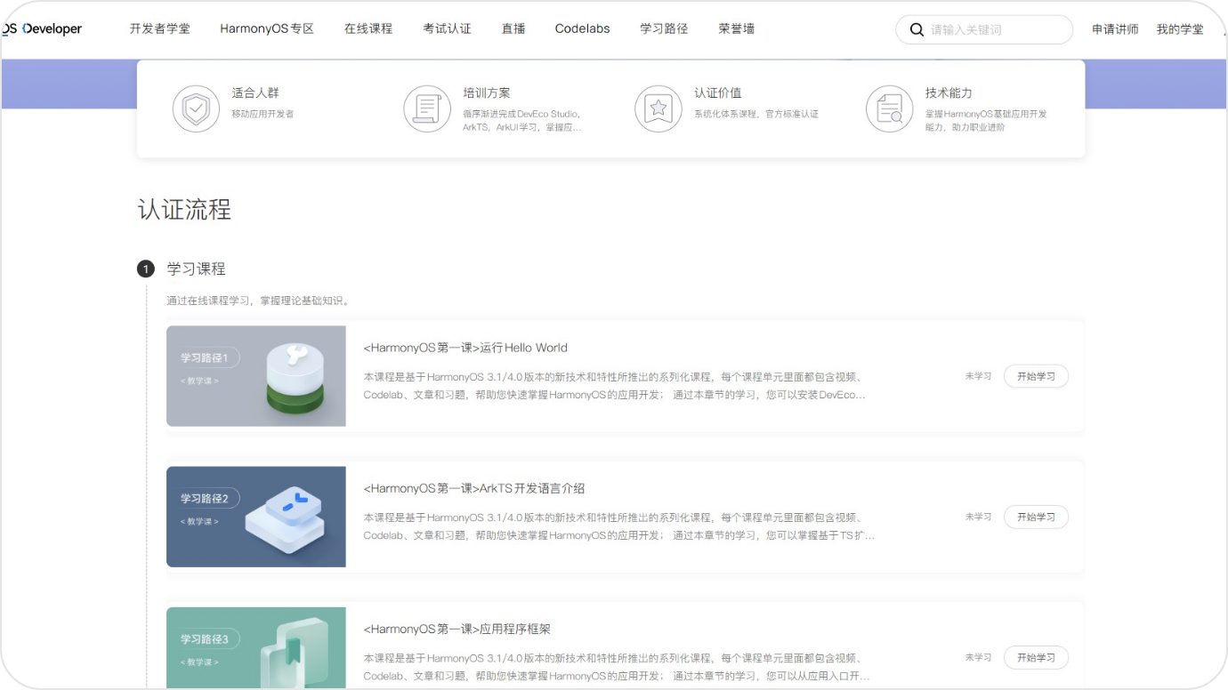
Task: Go to 考试认证 in navigation
Action: pyautogui.click(x=447, y=28)
